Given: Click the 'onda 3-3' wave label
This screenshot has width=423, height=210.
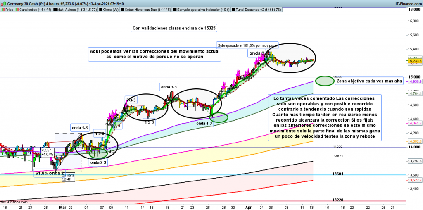Looking at the screenshot, I should [x=169, y=87].
